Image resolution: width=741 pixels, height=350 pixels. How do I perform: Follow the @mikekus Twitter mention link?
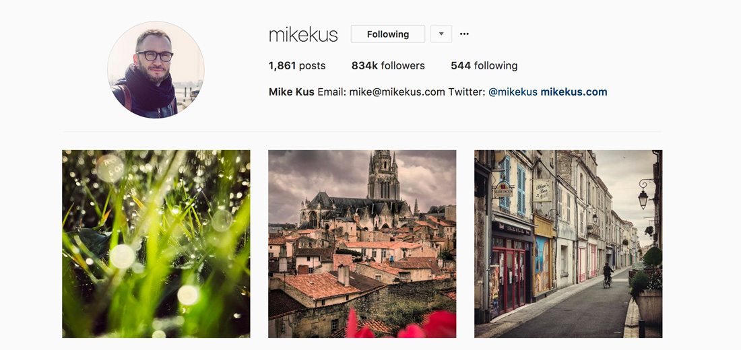[x=513, y=92]
